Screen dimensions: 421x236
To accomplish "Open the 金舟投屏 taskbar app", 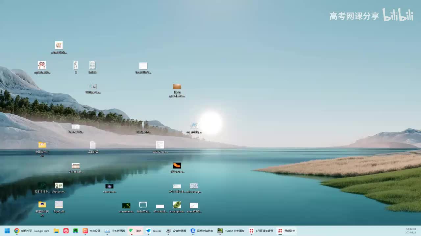I will [91, 231].
